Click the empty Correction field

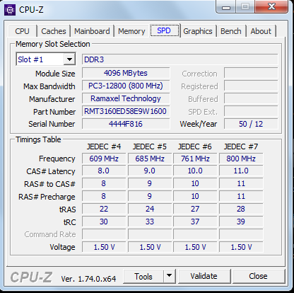(x=251, y=73)
